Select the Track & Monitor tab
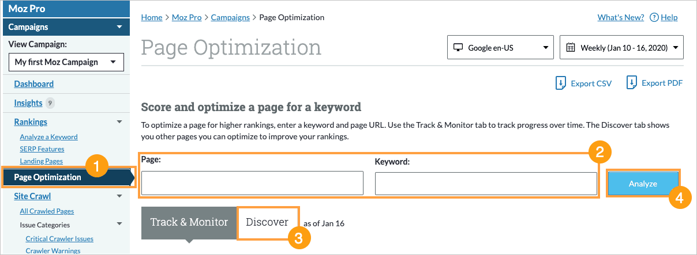This screenshot has height=255, width=697. [189, 222]
